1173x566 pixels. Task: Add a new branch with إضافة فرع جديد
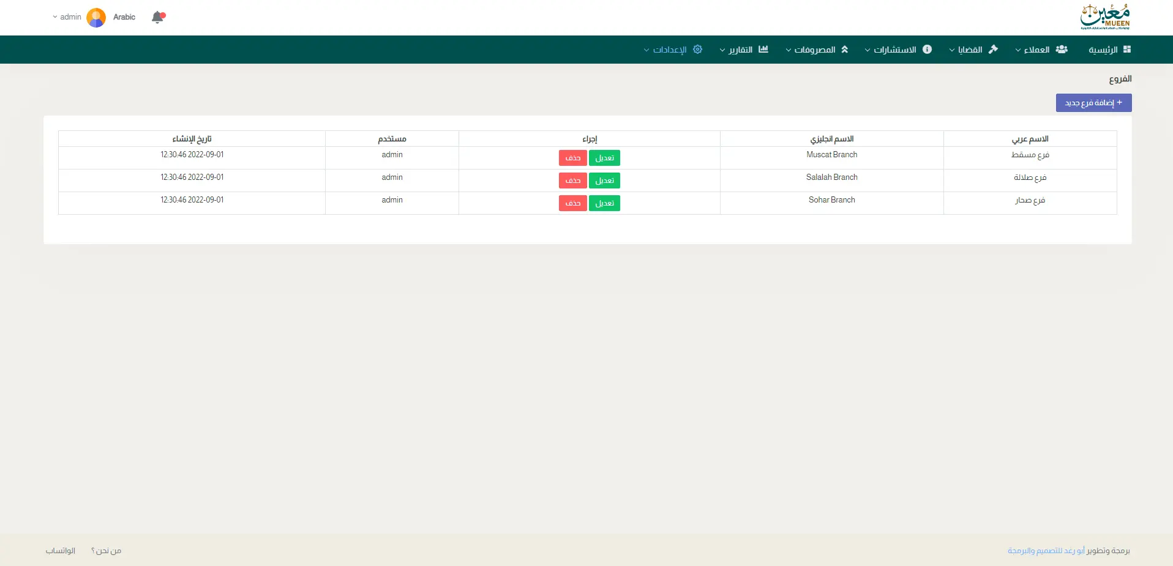pos(1093,103)
